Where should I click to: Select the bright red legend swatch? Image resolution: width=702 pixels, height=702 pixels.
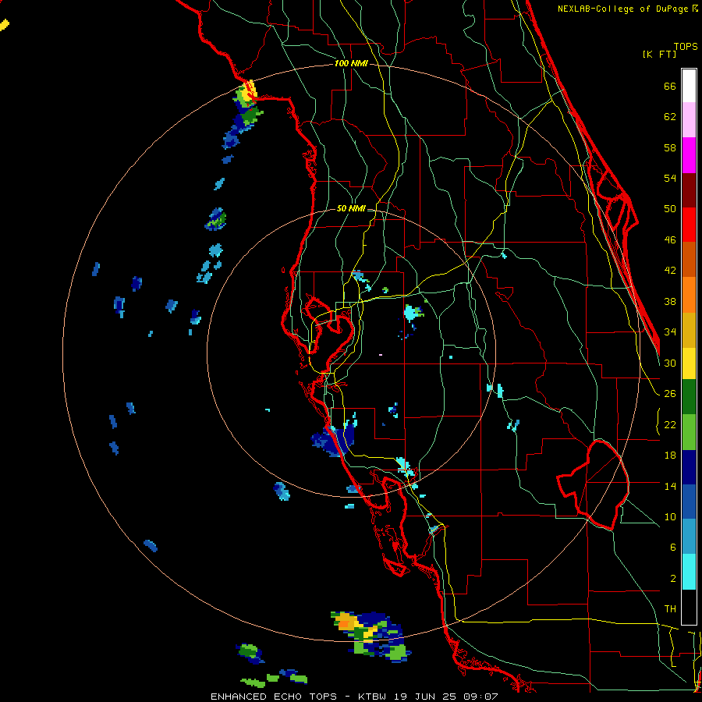point(689,225)
